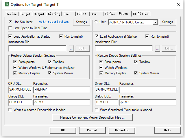The image size is (185, 138).
Task: Click the CPU DLL SARMCM3.DLL field
Action: [20, 89]
